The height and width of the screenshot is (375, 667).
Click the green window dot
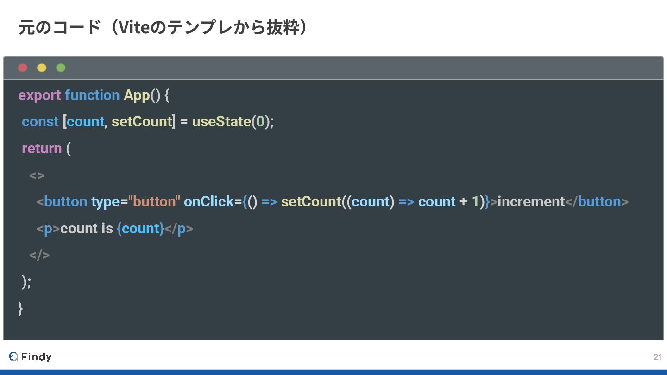(61, 68)
